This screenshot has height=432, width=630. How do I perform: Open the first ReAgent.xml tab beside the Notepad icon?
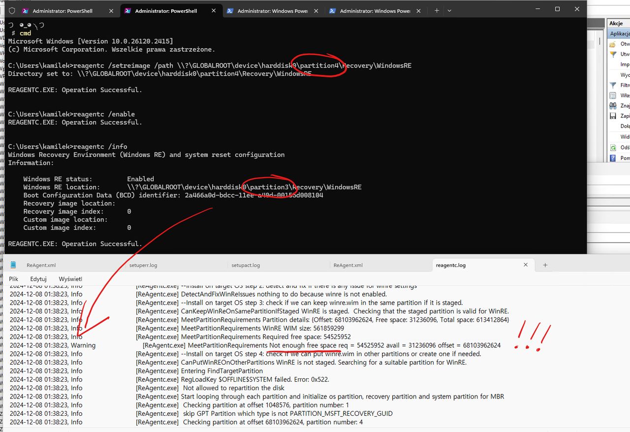(x=41, y=265)
